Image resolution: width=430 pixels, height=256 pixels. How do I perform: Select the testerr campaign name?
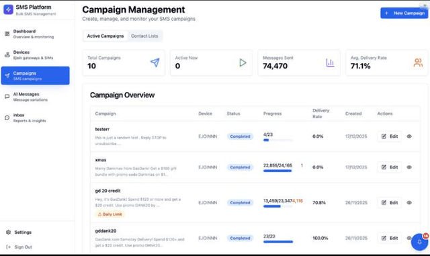(102, 129)
